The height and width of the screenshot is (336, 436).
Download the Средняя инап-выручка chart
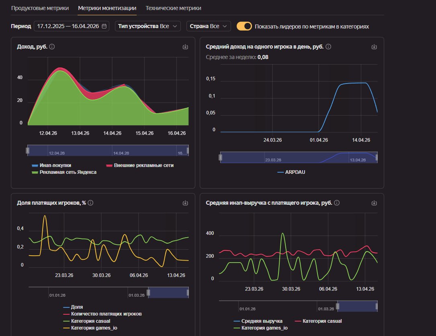coord(374,203)
